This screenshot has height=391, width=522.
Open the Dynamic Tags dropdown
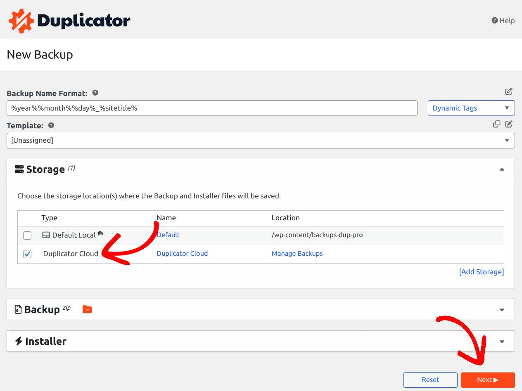471,108
